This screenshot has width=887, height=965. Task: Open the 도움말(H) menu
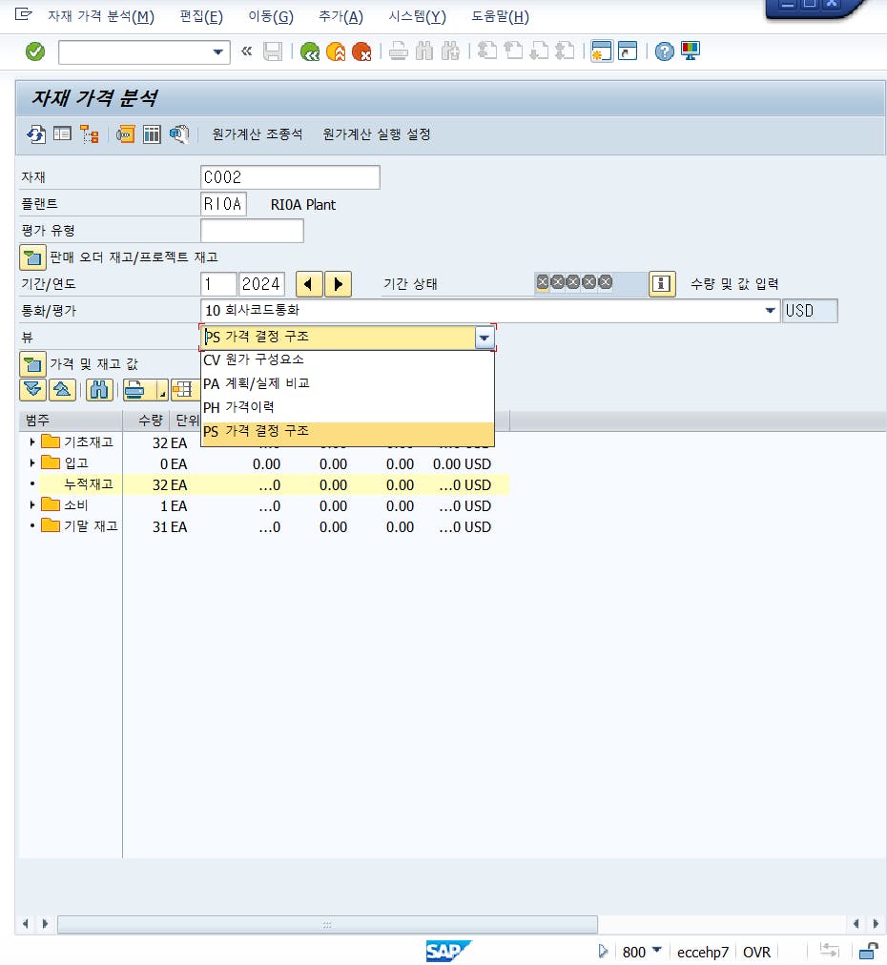(x=501, y=16)
